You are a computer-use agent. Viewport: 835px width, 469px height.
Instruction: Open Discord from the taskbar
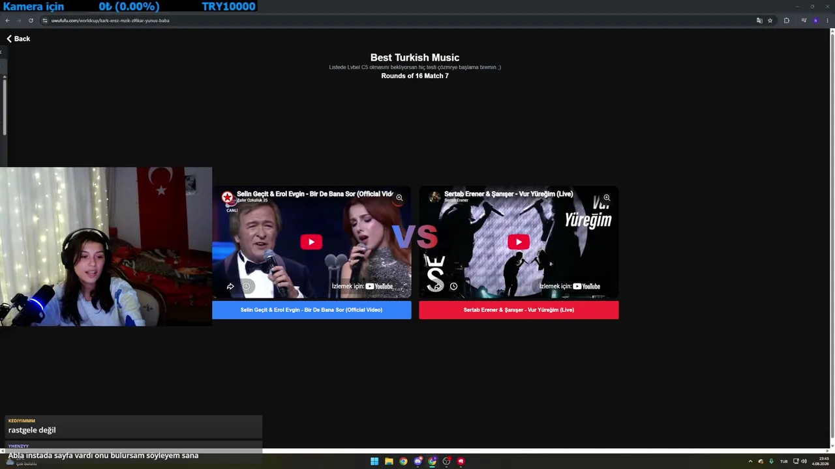tap(417, 461)
